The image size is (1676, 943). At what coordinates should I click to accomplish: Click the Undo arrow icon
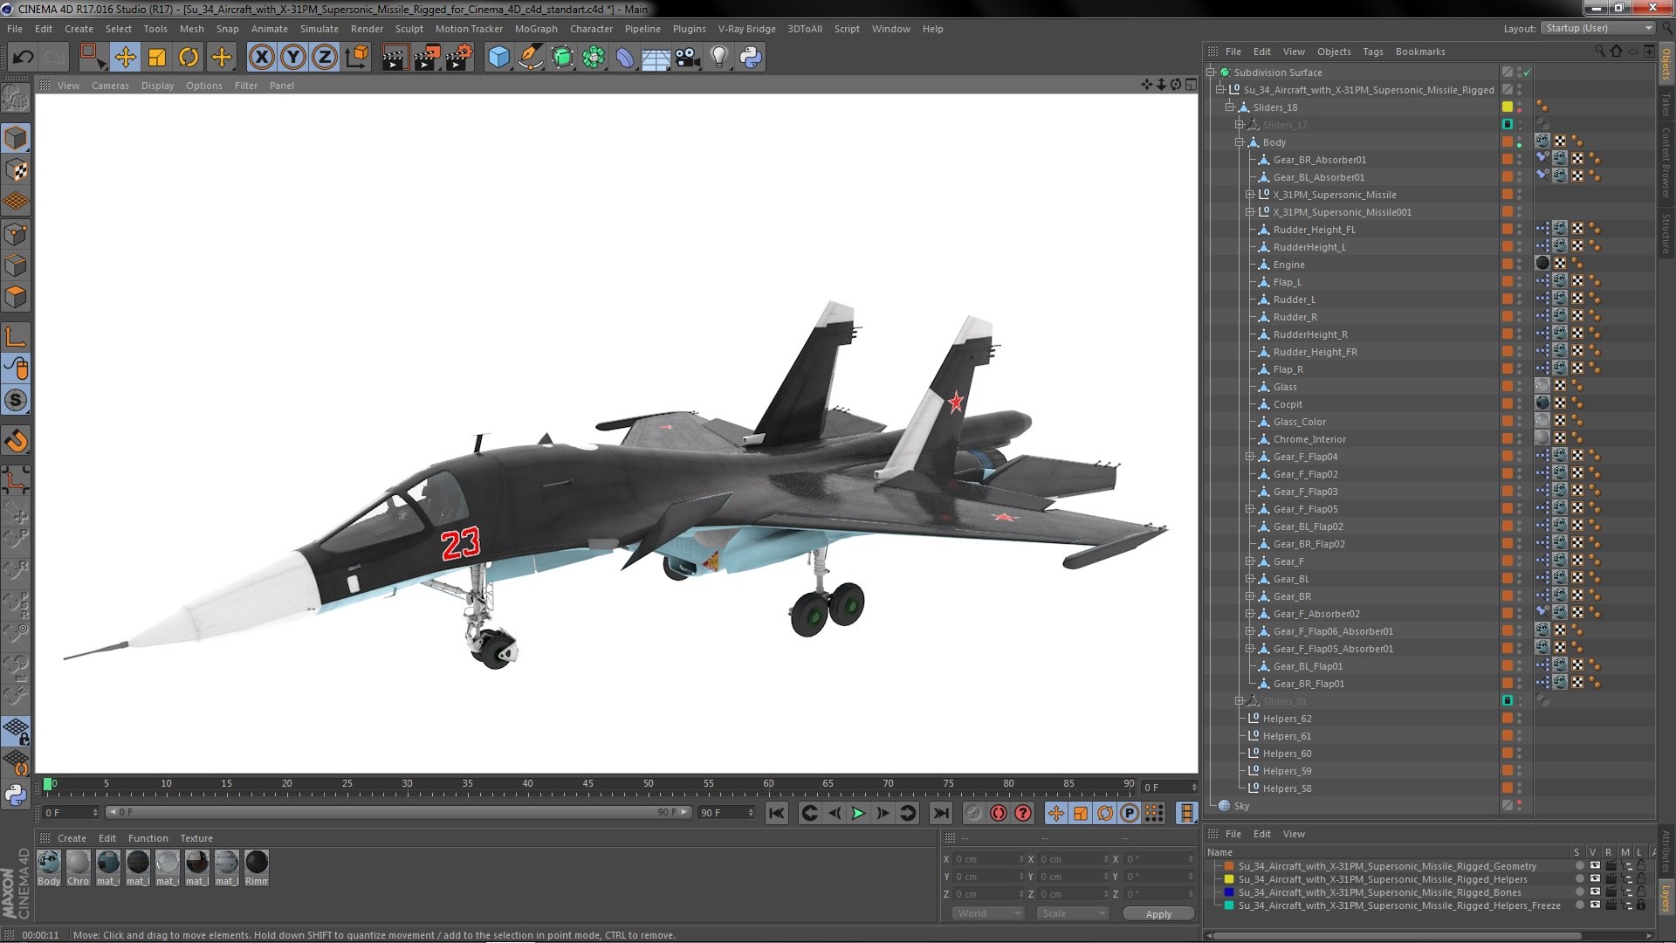pos(23,58)
